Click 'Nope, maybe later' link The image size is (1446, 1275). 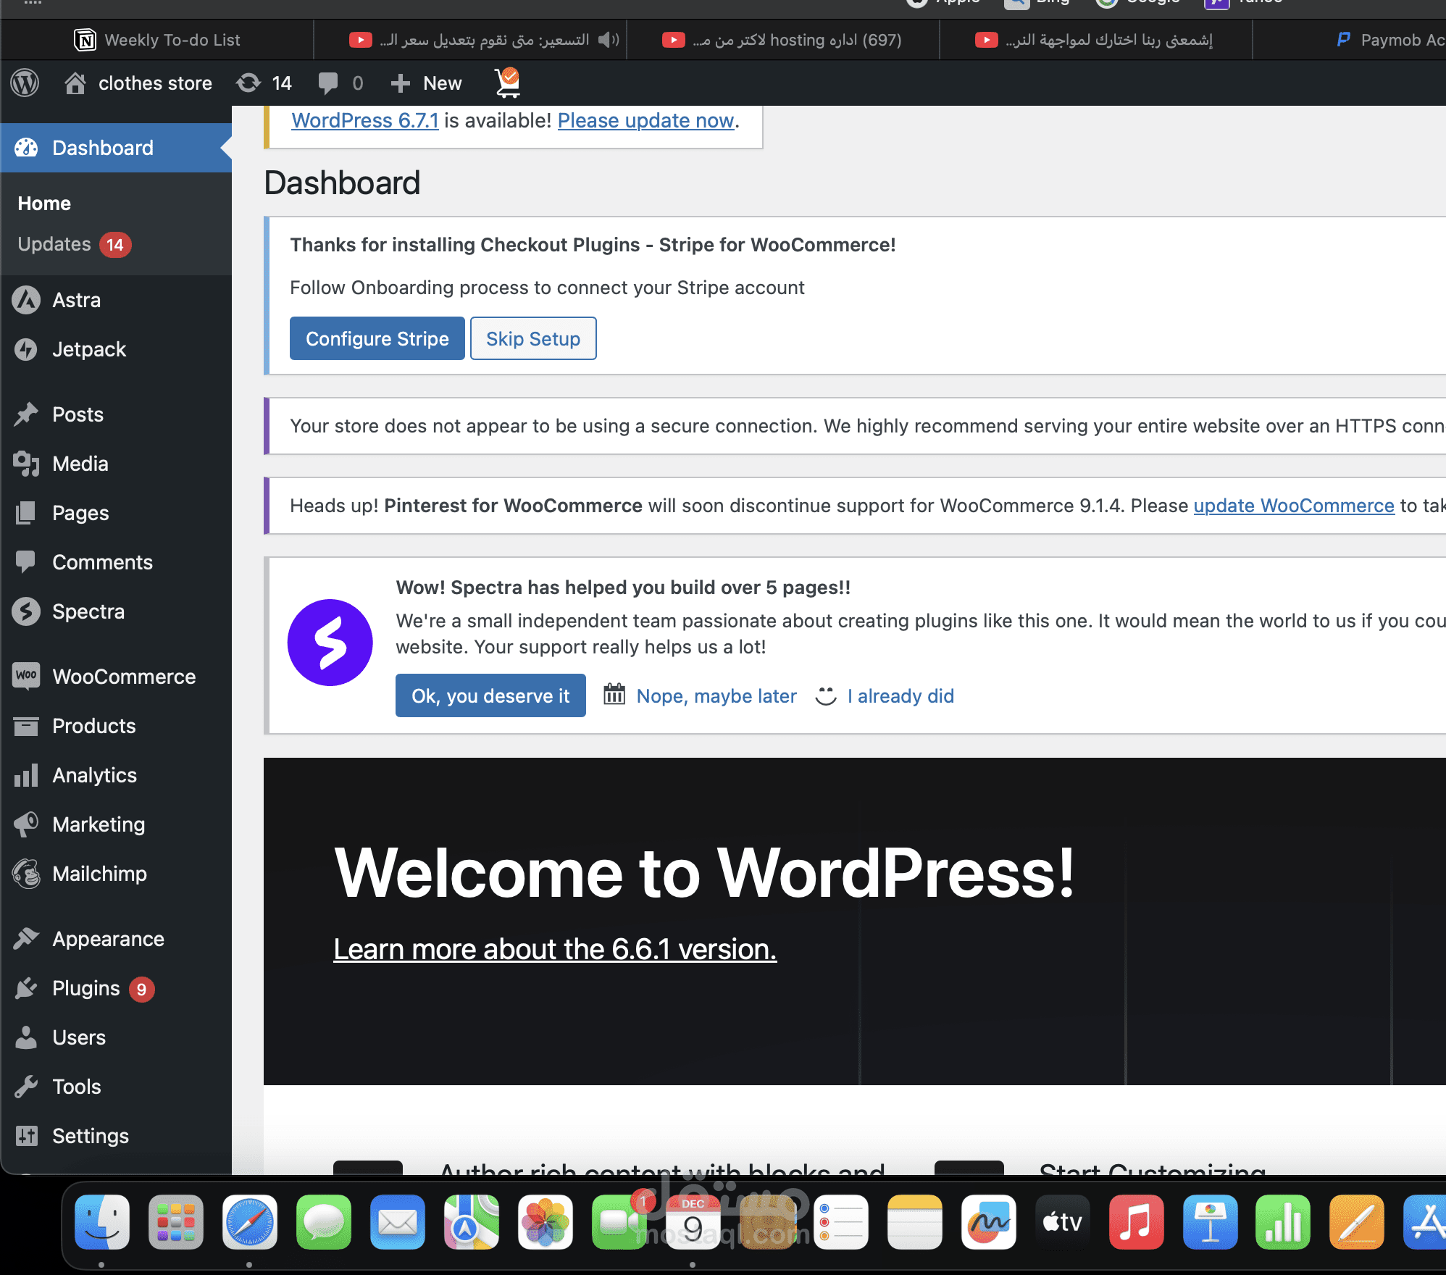click(x=716, y=696)
